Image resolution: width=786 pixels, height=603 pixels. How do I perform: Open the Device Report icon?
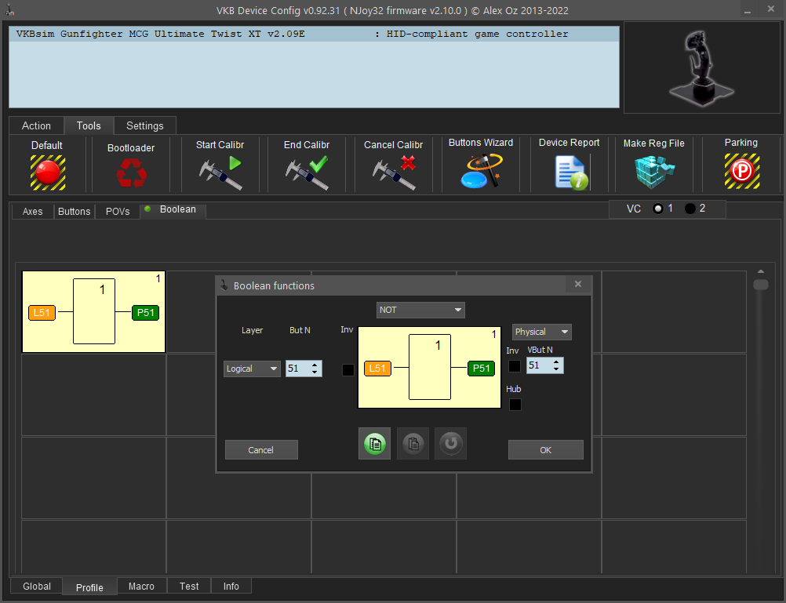pyautogui.click(x=569, y=172)
